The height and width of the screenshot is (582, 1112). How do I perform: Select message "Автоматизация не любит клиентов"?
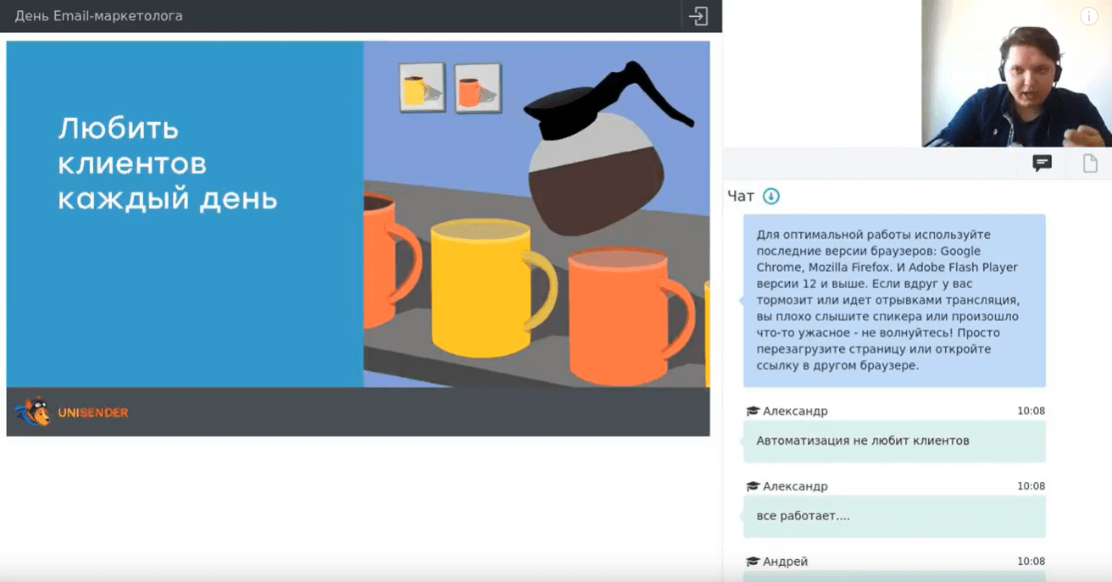click(x=894, y=441)
